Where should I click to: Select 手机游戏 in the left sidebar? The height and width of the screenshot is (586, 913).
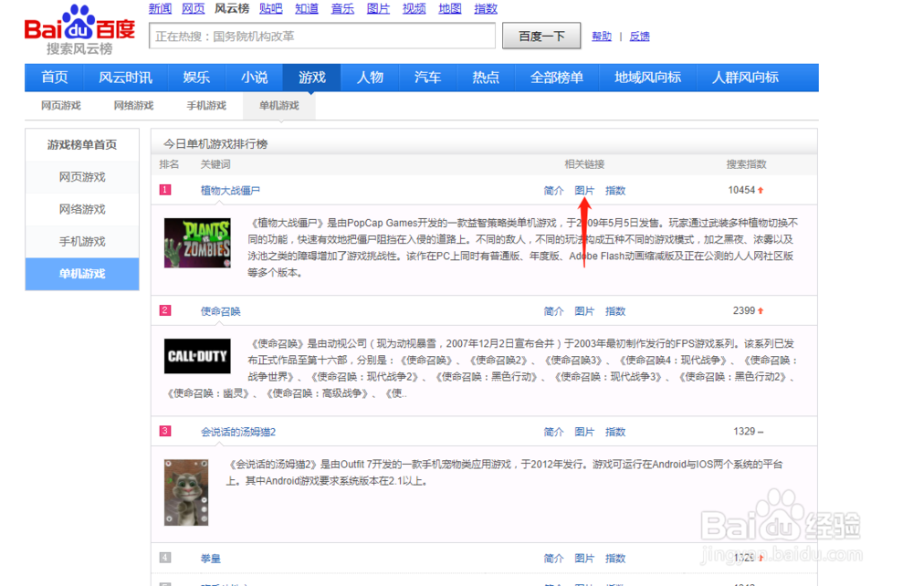click(x=81, y=241)
